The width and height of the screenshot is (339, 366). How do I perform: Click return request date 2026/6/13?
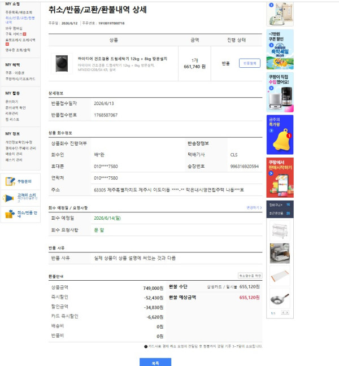coord(104,103)
